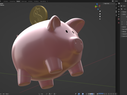Image resolution: width=127 pixels, height=95 pixels.
Task: Open the object type visibility dropdown
Action: pyautogui.click(x=76, y=94)
